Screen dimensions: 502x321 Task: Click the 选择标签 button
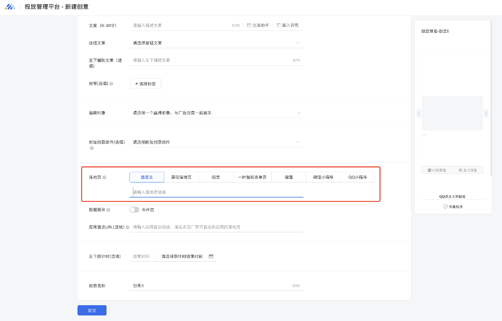[146, 84]
